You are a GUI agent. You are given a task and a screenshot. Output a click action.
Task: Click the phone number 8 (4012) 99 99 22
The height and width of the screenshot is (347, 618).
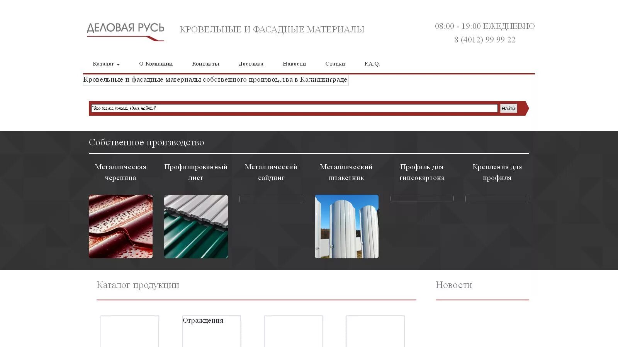point(485,40)
